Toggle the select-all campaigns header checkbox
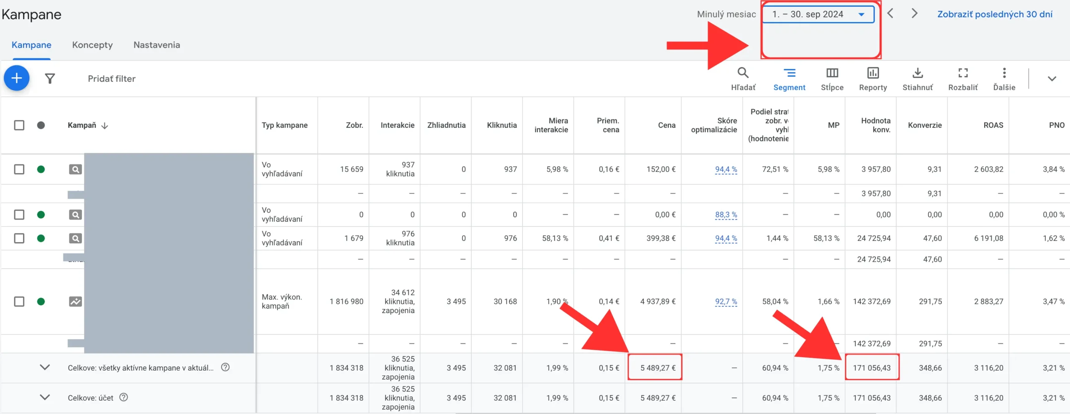Image resolution: width=1070 pixels, height=414 pixels. [x=19, y=125]
